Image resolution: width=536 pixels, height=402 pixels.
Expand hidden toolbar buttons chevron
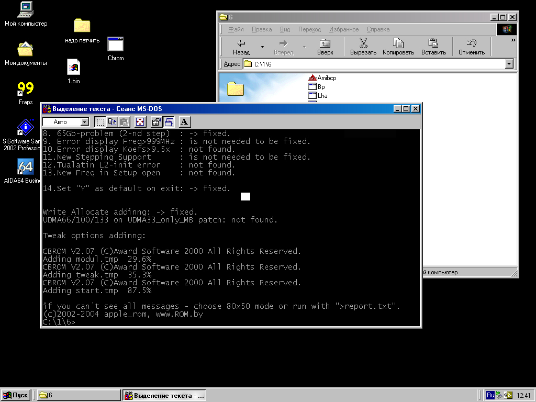point(513,40)
